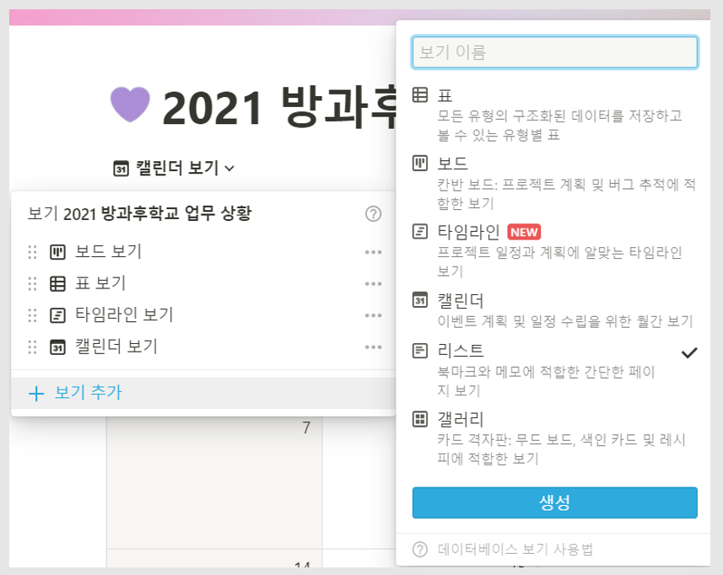Screen dimensions: 723x575
Task: Click drag handle icon beside 보드 보기
Action: tap(32, 252)
